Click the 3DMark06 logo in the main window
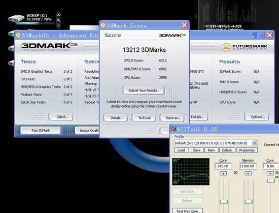 (49, 46)
